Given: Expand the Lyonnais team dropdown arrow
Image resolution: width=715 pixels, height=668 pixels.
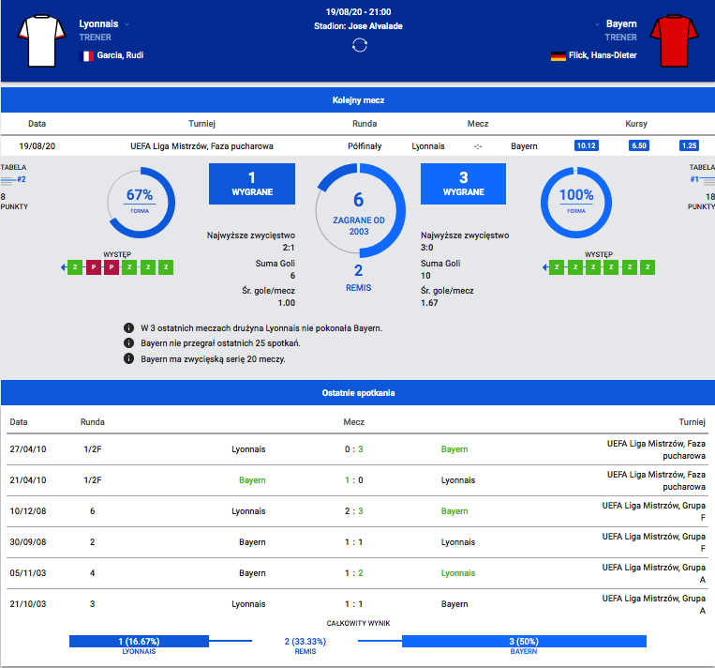Looking at the screenshot, I should (x=127, y=24).
